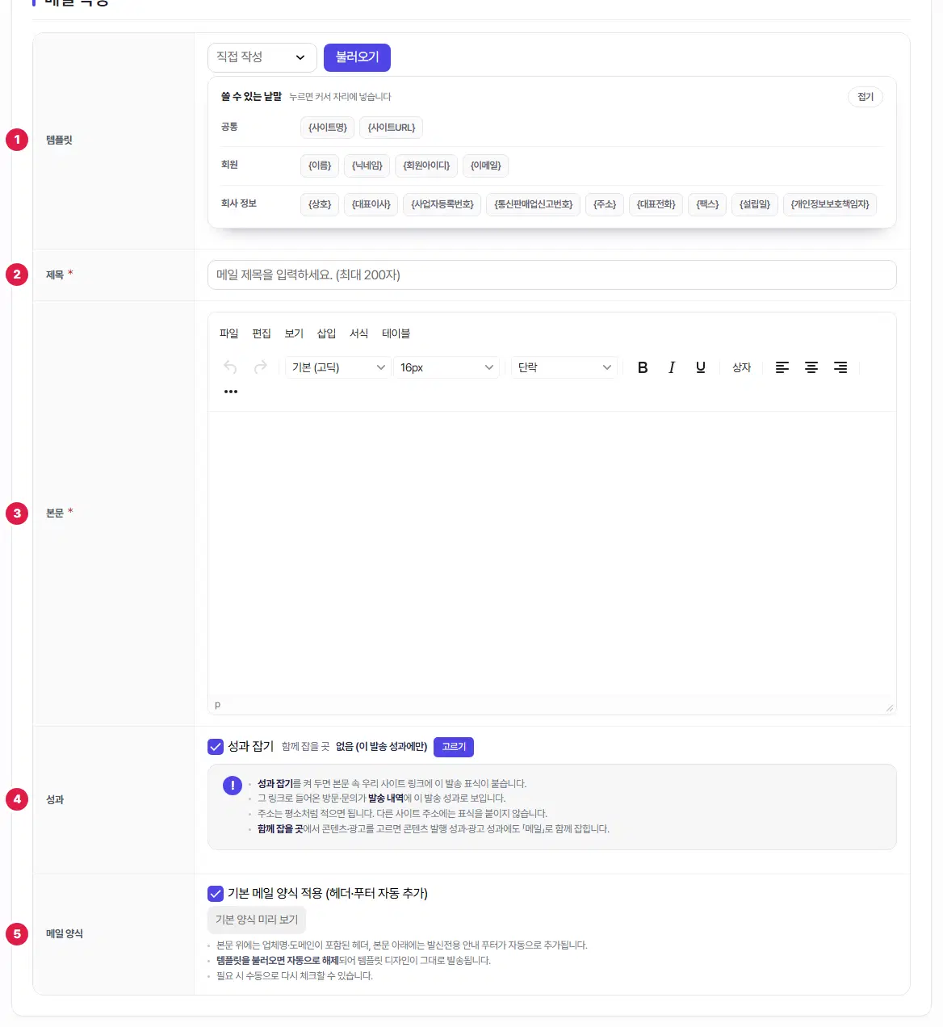
Task: Insert the {대표전화} token
Action: pos(656,204)
